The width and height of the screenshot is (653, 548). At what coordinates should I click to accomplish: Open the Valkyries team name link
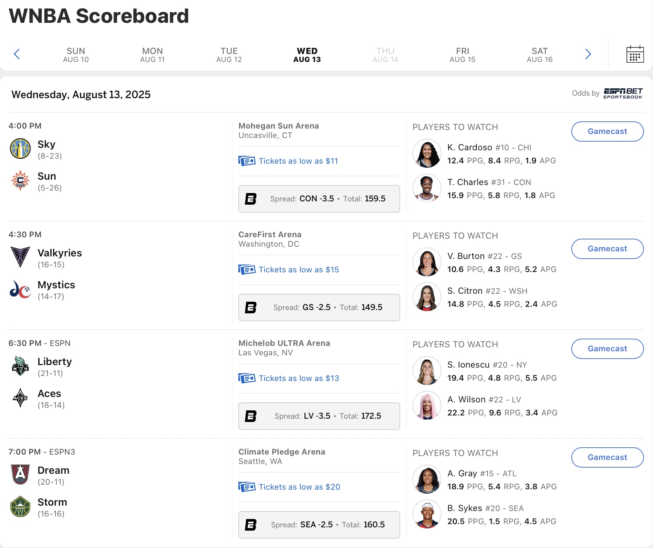60,253
